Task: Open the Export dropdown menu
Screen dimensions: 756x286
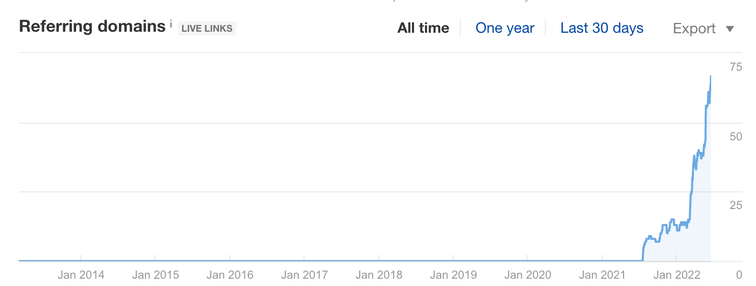Action: click(694, 29)
